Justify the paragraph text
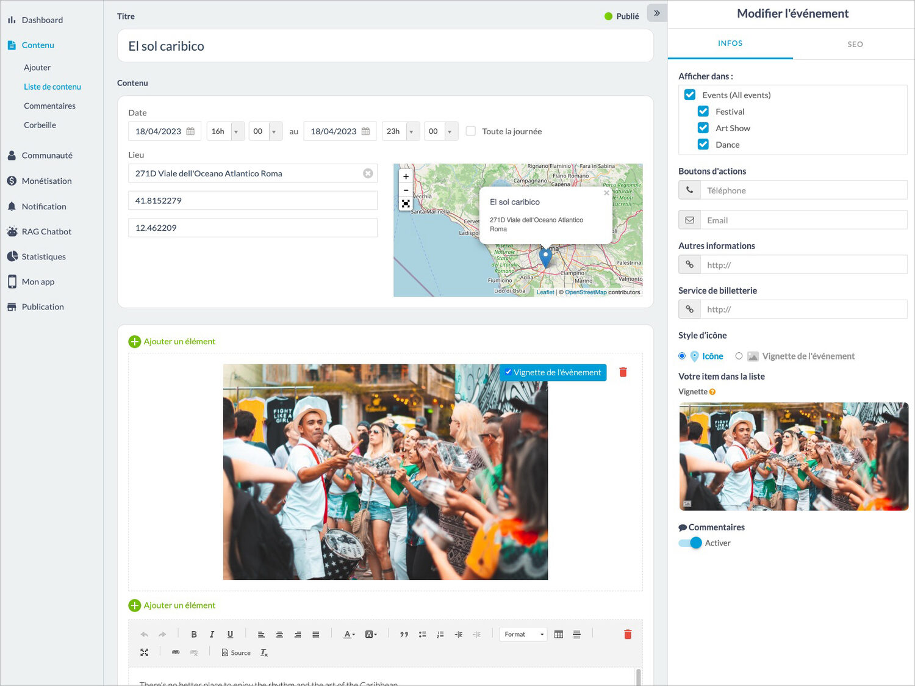The width and height of the screenshot is (915, 686). coord(315,635)
